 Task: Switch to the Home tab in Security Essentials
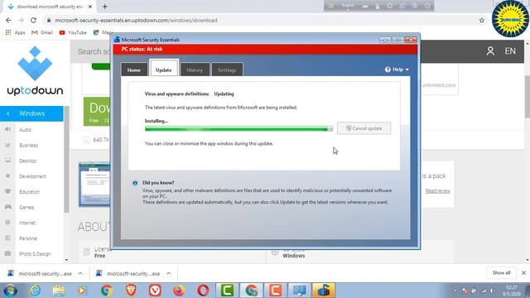click(x=134, y=70)
